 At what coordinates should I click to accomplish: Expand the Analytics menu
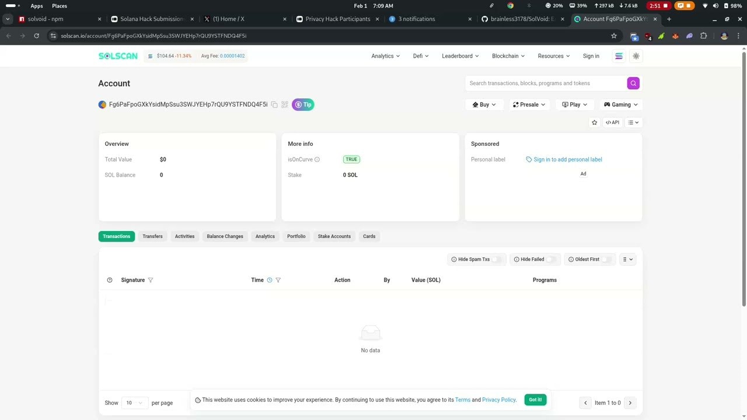click(x=385, y=56)
